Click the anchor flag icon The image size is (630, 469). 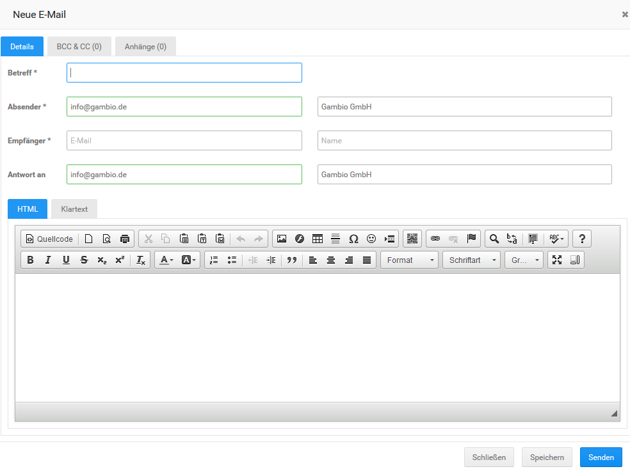472,239
